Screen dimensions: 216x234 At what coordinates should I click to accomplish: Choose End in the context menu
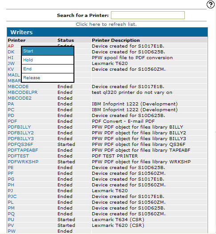(48, 69)
